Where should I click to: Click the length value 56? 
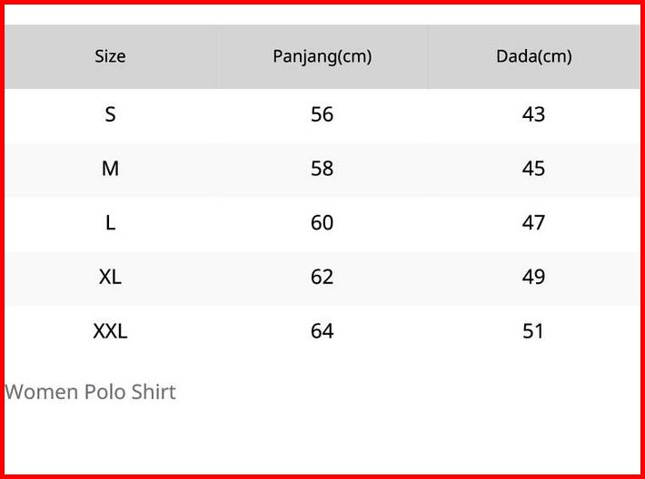point(322,114)
